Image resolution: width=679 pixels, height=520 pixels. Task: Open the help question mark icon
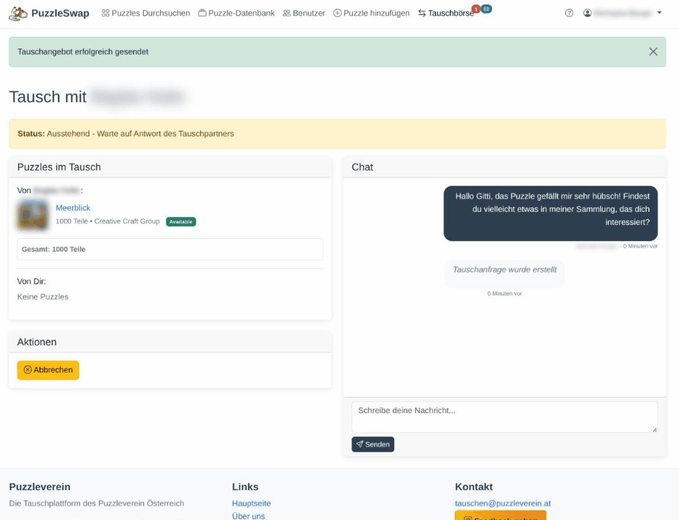point(569,13)
